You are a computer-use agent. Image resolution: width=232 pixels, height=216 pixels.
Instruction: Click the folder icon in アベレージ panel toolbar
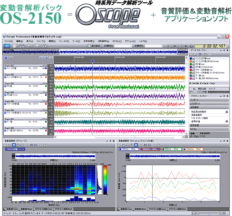45,145
